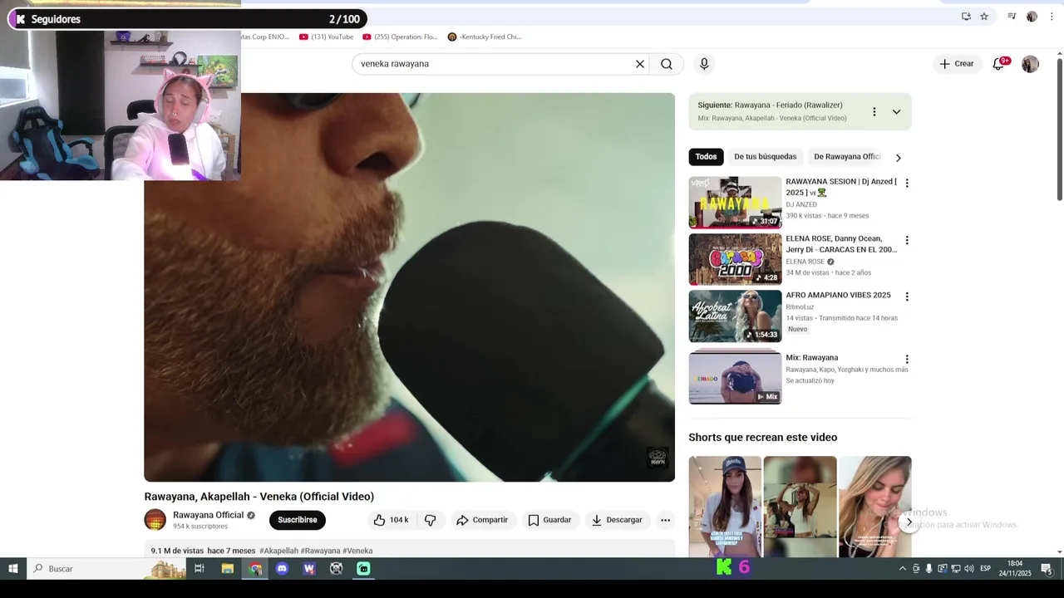Open AFRO AMAPIANO VIBES 2025 thumbnail
1064x598 pixels.
(735, 316)
